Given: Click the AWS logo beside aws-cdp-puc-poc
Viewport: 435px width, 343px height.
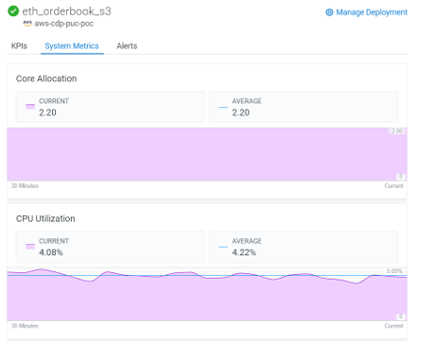Looking at the screenshot, I should coord(27,24).
